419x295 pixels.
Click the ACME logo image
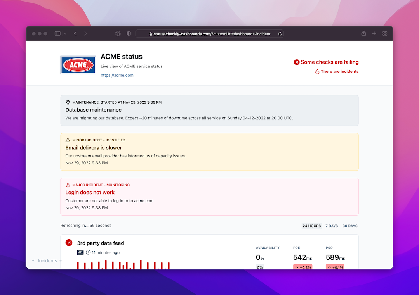pyautogui.click(x=78, y=65)
